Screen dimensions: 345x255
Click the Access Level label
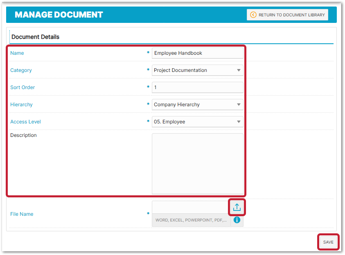(25, 122)
